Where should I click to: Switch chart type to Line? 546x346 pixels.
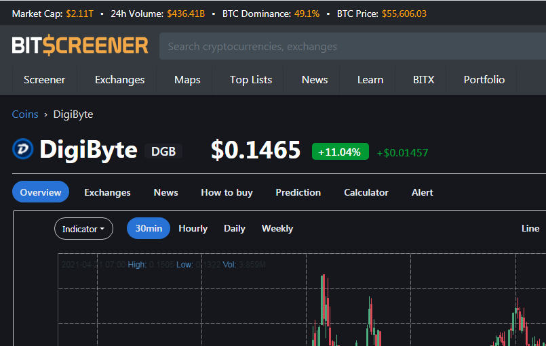(x=530, y=228)
